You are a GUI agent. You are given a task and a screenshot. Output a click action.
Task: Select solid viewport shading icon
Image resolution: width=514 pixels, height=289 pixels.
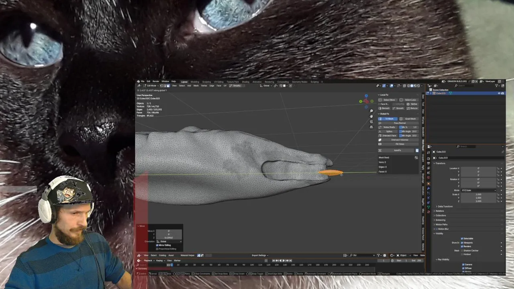click(412, 85)
